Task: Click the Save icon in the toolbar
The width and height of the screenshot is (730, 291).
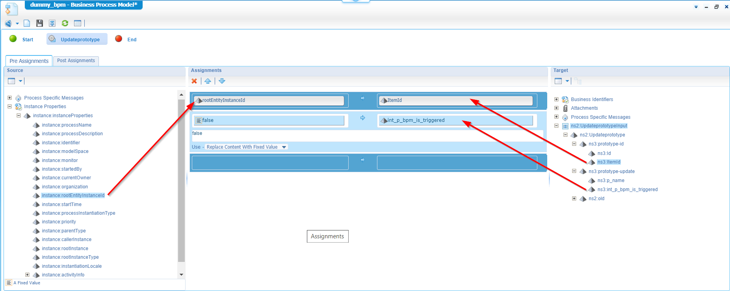Action: (x=39, y=23)
